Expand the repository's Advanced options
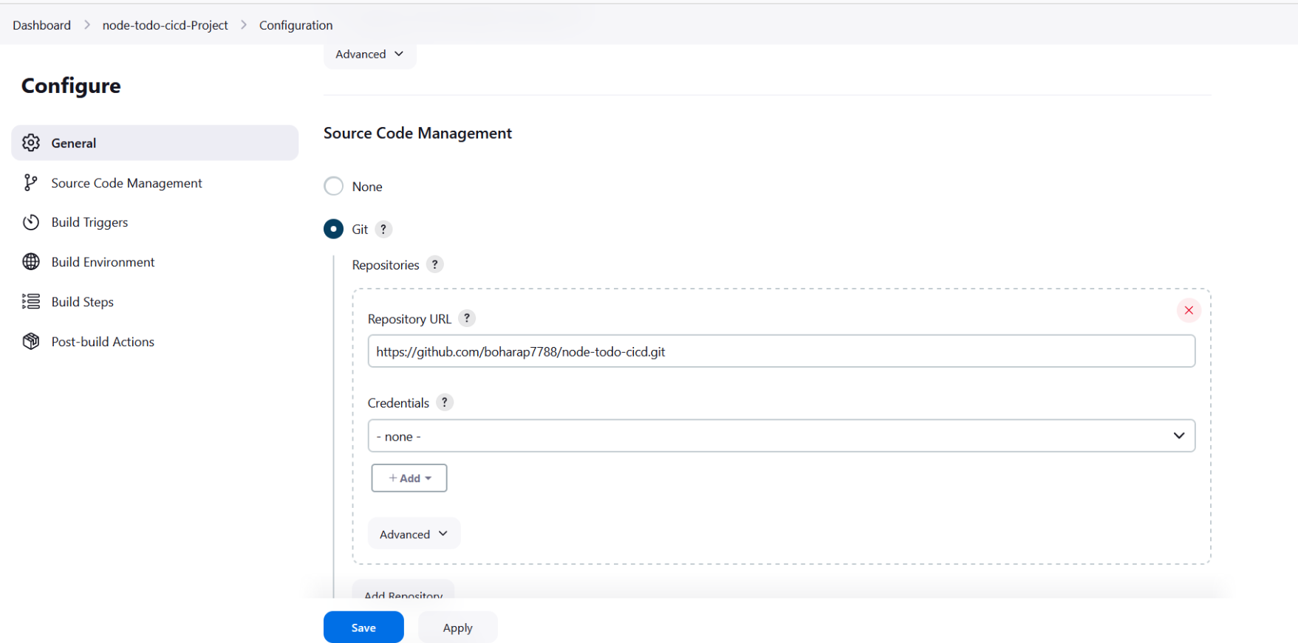The width and height of the screenshot is (1298, 643). coord(414,534)
